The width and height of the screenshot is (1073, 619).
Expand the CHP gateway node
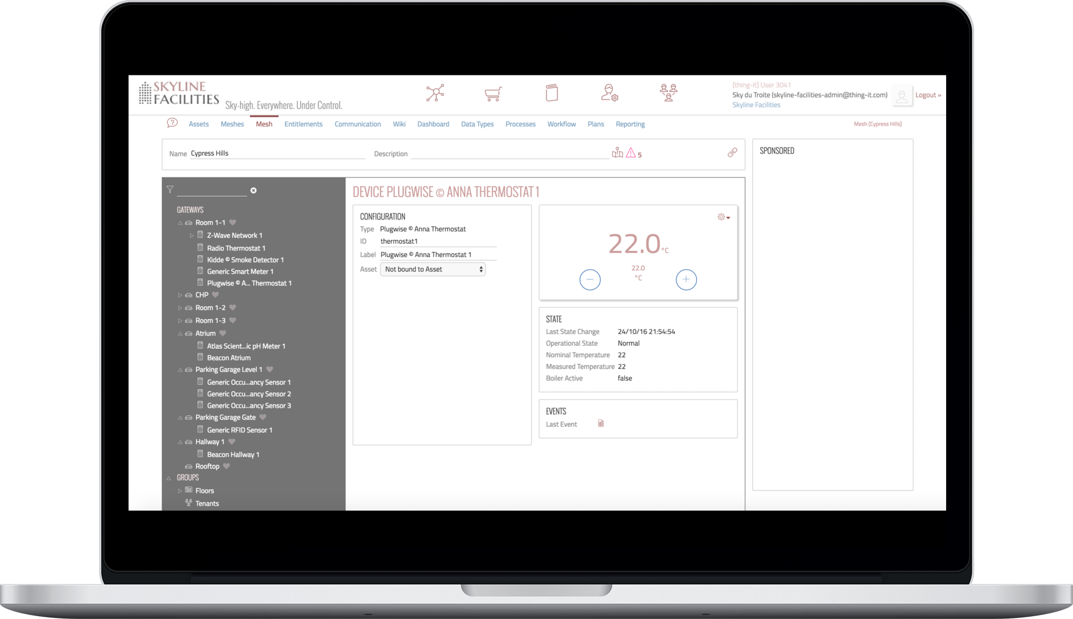point(180,295)
